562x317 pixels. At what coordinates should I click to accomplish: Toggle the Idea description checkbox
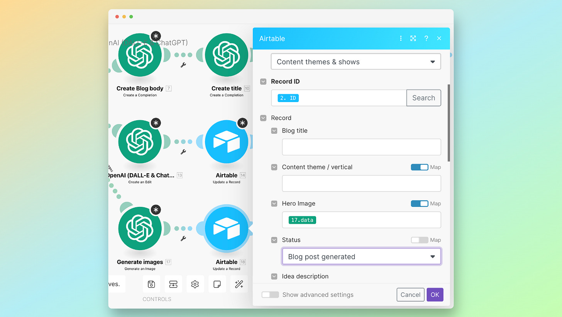(x=274, y=276)
